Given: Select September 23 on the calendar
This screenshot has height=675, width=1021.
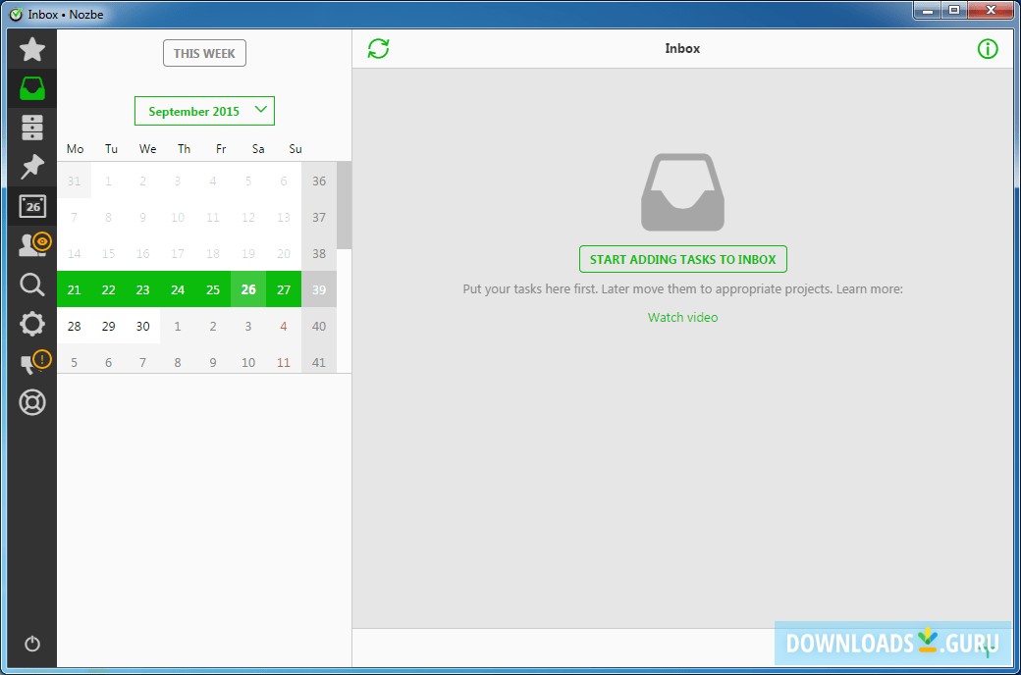Looking at the screenshot, I should tap(142, 289).
